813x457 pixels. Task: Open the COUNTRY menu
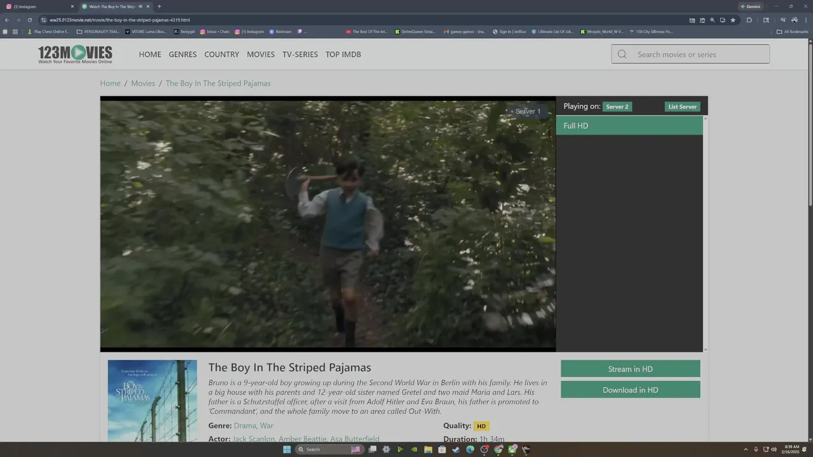pyautogui.click(x=222, y=54)
